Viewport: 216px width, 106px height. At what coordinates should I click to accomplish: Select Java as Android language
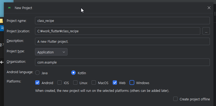click(37, 73)
